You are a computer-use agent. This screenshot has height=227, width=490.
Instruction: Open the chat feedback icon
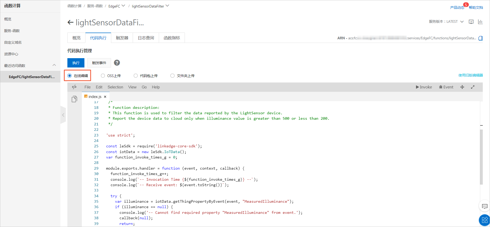(x=485, y=206)
